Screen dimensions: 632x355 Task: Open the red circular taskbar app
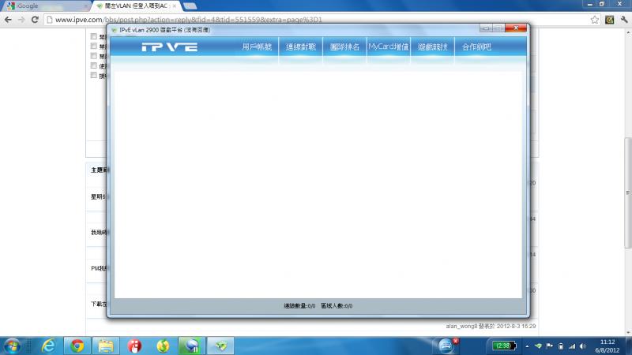click(134, 346)
